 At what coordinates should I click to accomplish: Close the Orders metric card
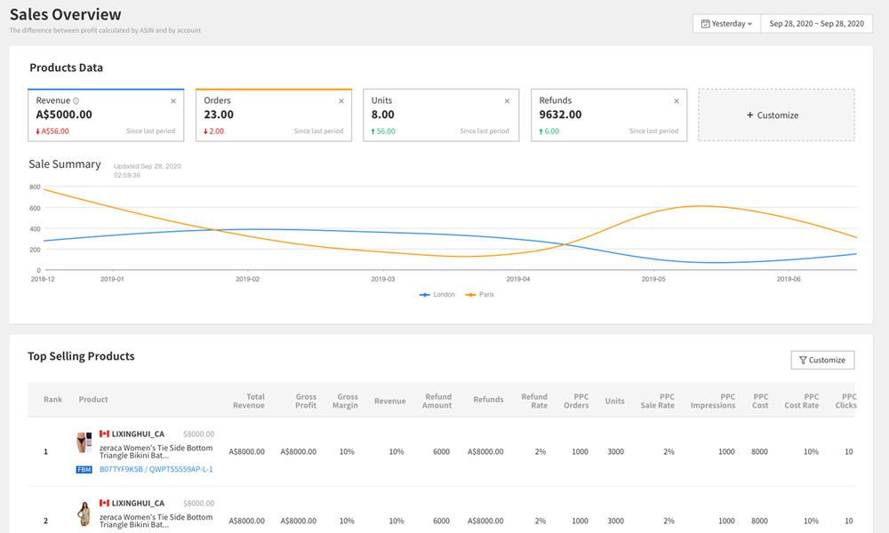tap(341, 101)
